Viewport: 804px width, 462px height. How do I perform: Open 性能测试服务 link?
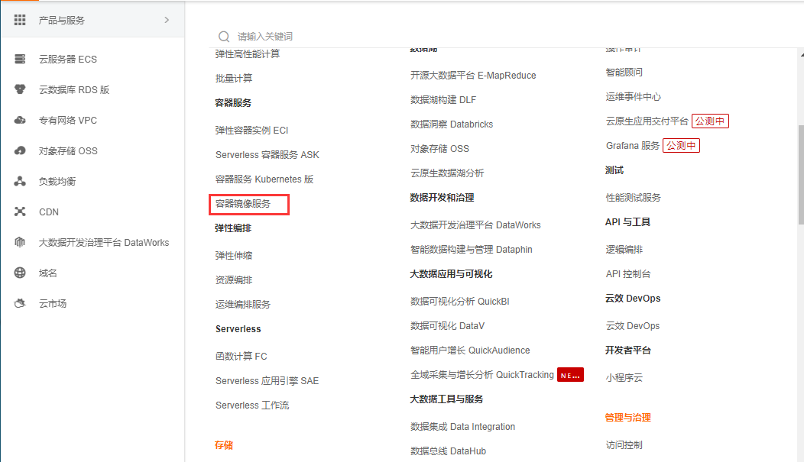634,198
